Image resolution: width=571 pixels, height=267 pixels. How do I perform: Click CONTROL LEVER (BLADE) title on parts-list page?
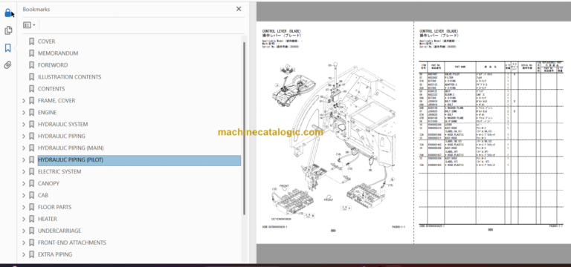click(439, 31)
